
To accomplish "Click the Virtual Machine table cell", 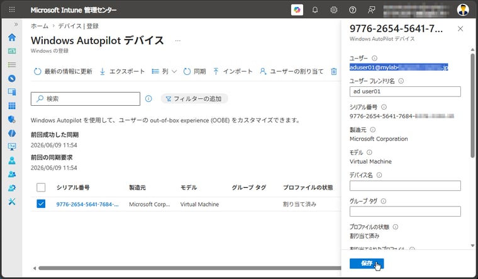I will point(199,204).
